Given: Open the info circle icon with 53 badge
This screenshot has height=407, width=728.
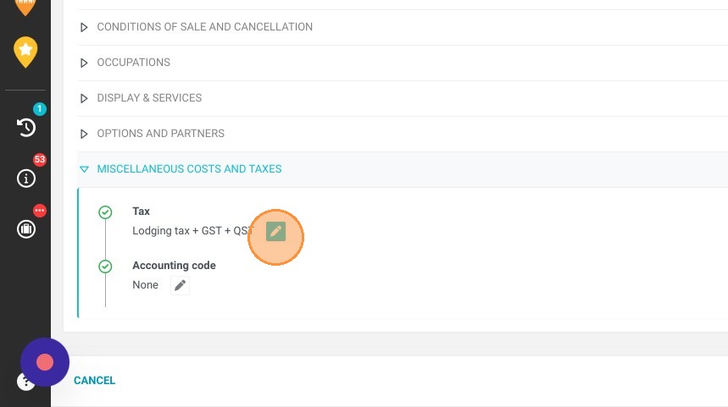Looking at the screenshot, I should [x=26, y=179].
